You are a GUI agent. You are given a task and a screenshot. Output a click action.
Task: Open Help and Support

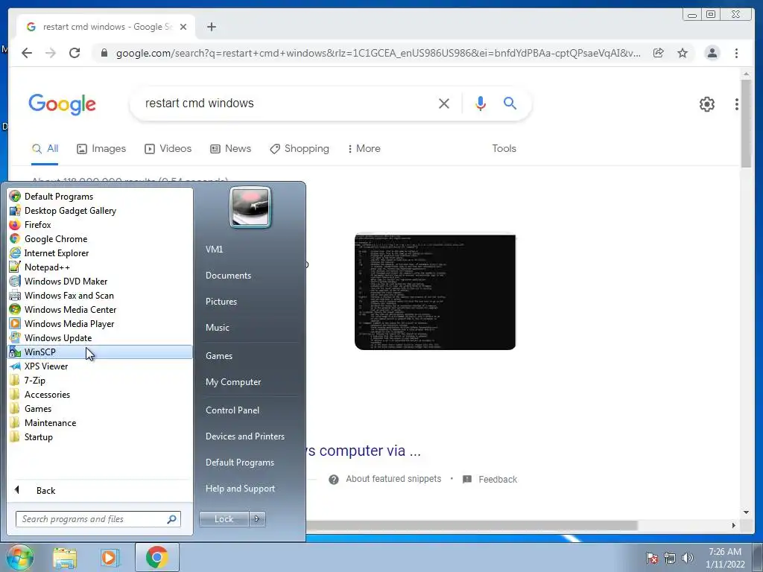(x=240, y=489)
